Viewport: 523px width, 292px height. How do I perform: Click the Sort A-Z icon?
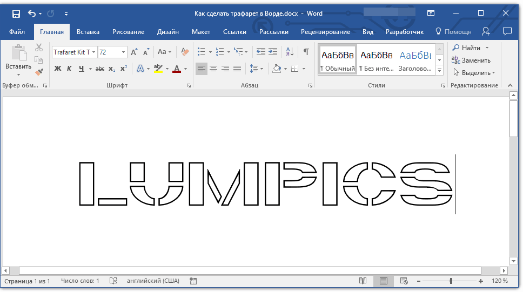coord(290,52)
